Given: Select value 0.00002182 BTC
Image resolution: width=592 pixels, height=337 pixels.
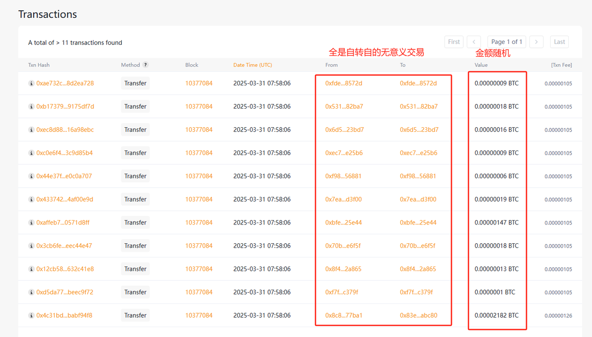Looking at the screenshot, I should [496, 315].
